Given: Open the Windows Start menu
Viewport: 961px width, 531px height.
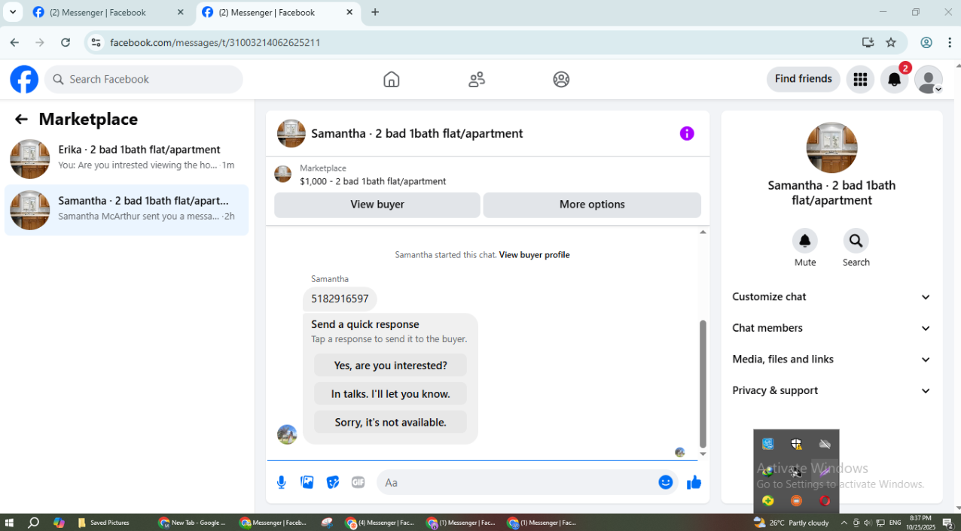Looking at the screenshot, I should 9,523.
